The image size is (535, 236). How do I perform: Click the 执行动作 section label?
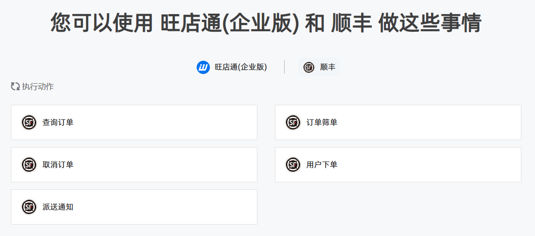[x=38, y=87]
